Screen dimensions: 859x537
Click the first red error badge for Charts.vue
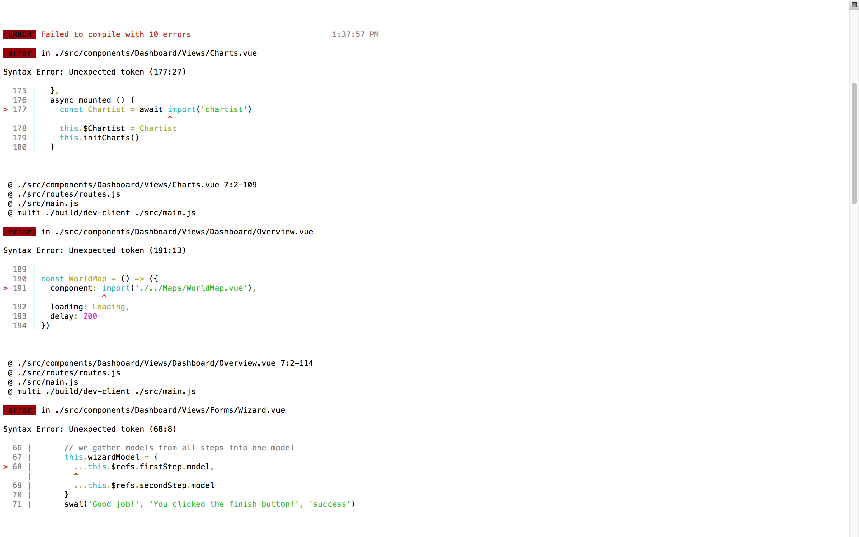pos(19,53)
